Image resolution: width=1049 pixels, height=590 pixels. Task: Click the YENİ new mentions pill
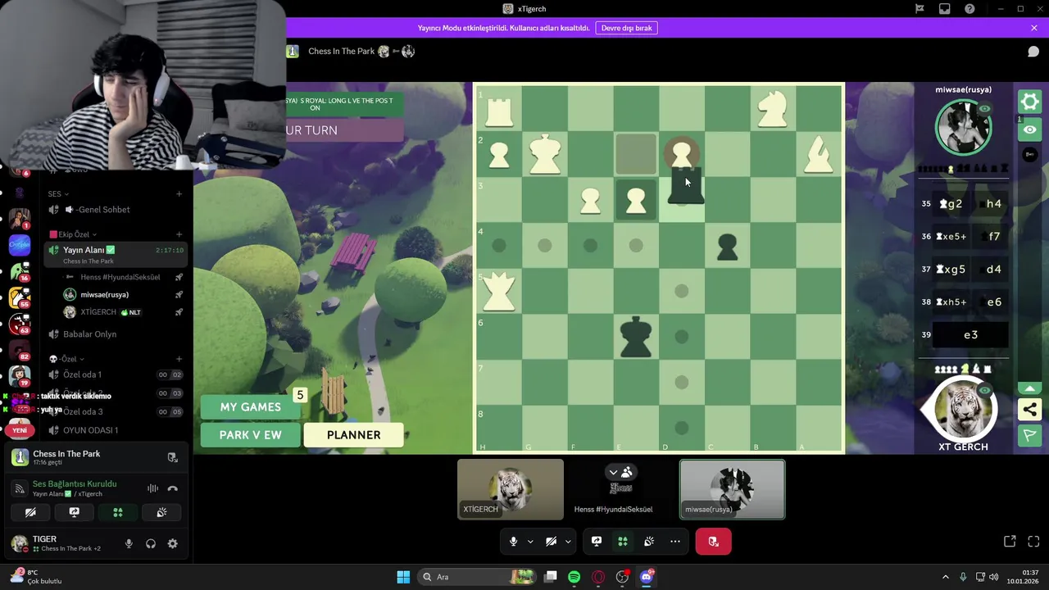tap(19, 430)
